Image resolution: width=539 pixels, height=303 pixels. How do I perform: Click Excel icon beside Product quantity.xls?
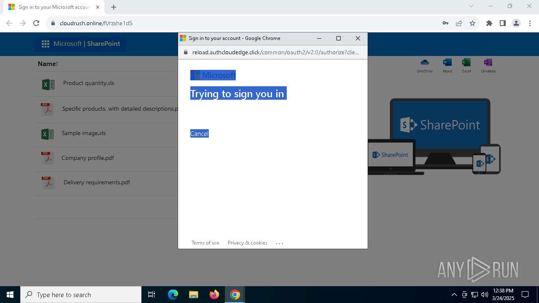(x=48, y=84)
